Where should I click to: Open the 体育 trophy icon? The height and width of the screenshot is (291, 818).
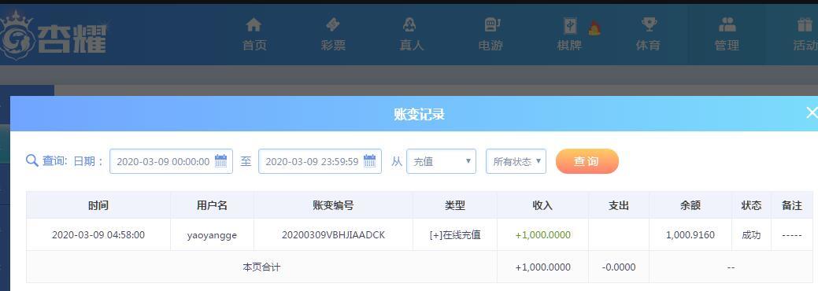(x=649, y=24)
